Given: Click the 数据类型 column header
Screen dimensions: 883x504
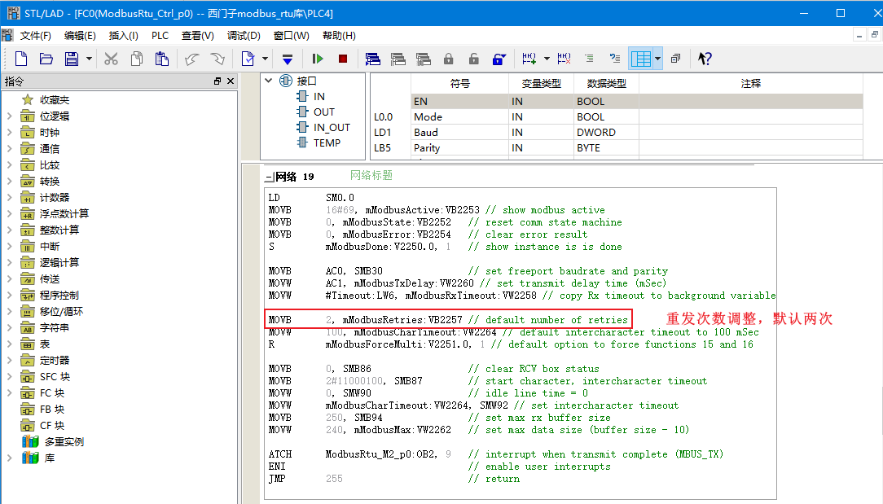Looking at the screenshot, I should 606,84.
